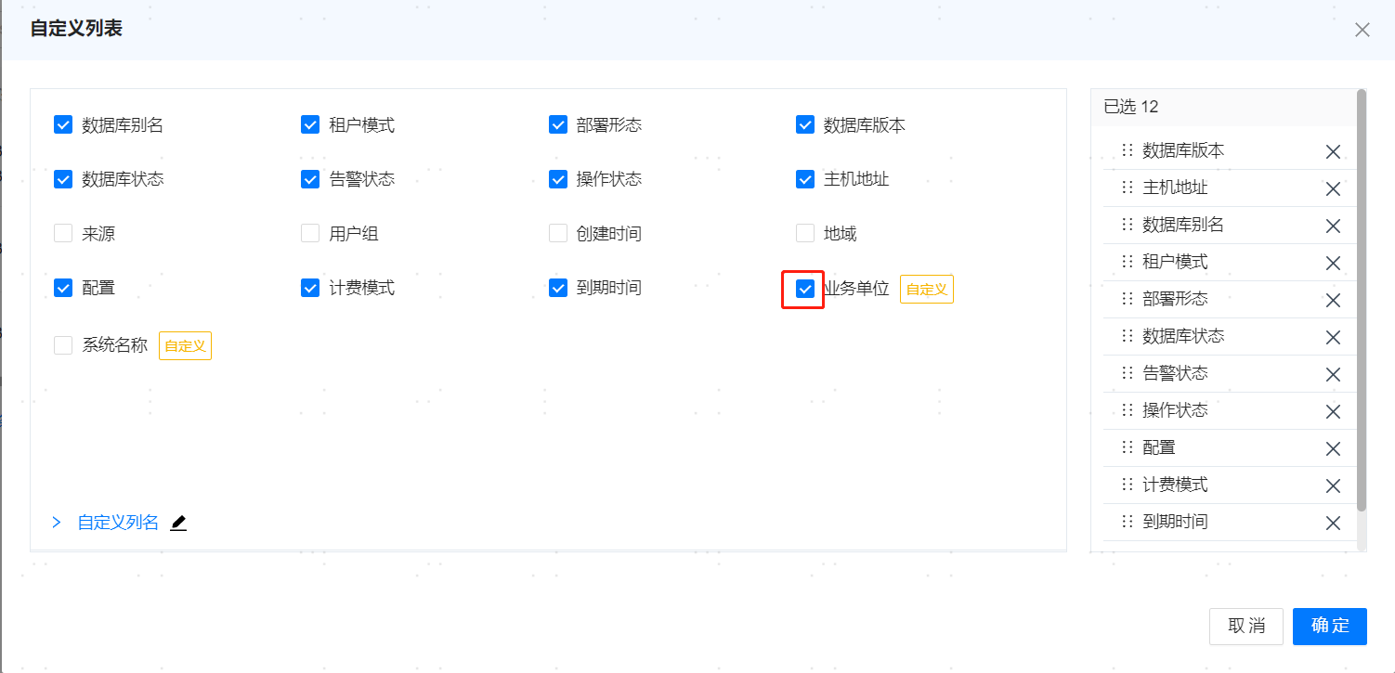Disable the 租户模式 checkbox

pyautogui.click(x=309, y=123)
